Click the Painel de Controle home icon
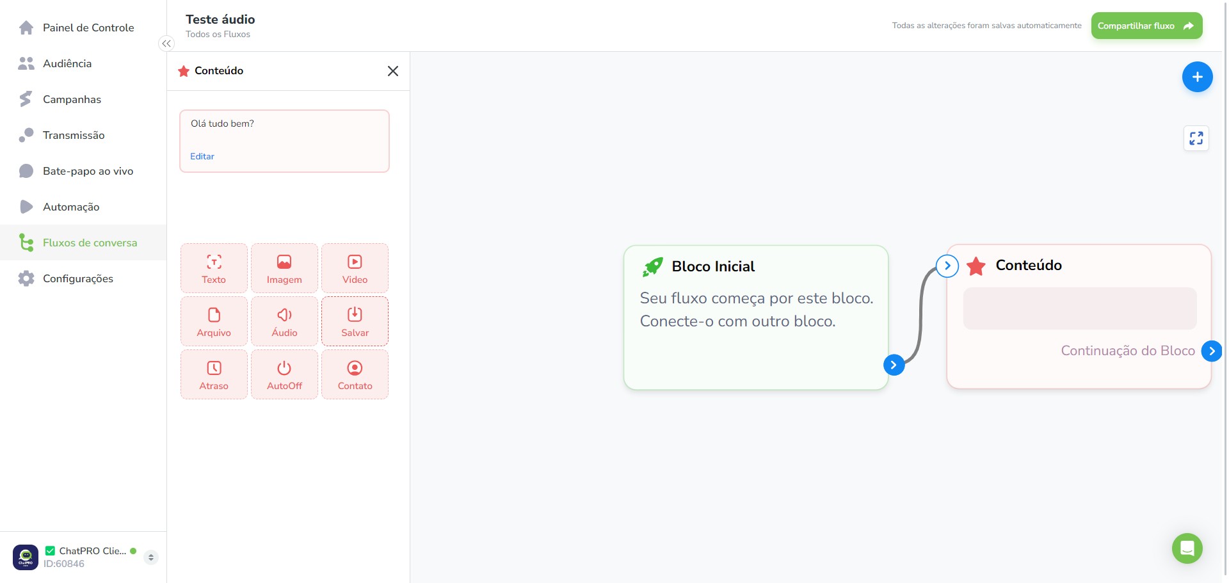This screenshot has width=1229, height=583. coord(26,28)
